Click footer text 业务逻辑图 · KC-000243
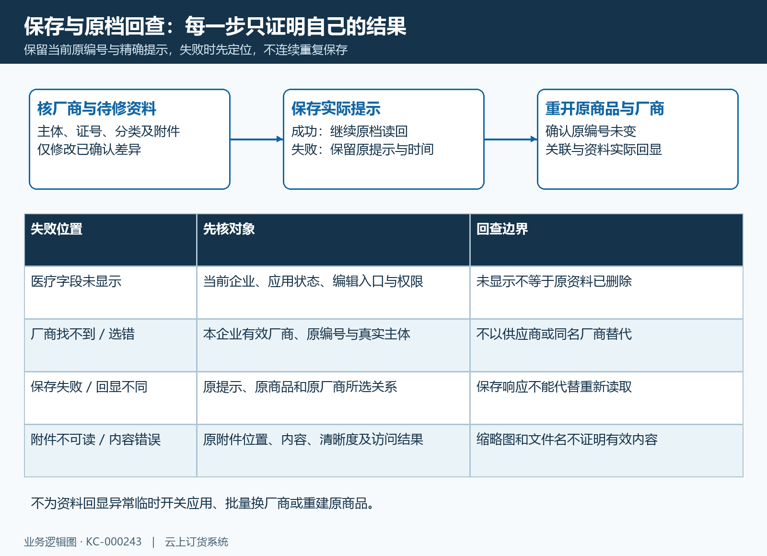 point(83,542)
